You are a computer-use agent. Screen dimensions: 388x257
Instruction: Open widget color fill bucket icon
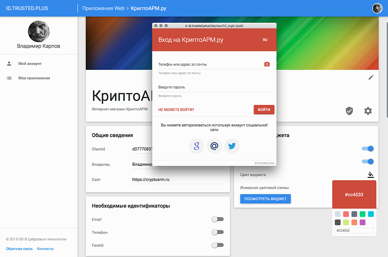coord(371,174)
